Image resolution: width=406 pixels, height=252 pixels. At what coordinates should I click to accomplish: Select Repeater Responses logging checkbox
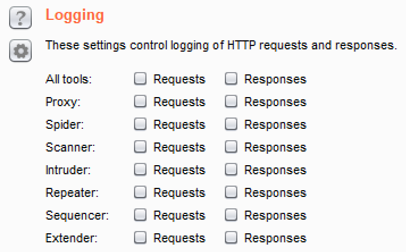pos(231,193)
